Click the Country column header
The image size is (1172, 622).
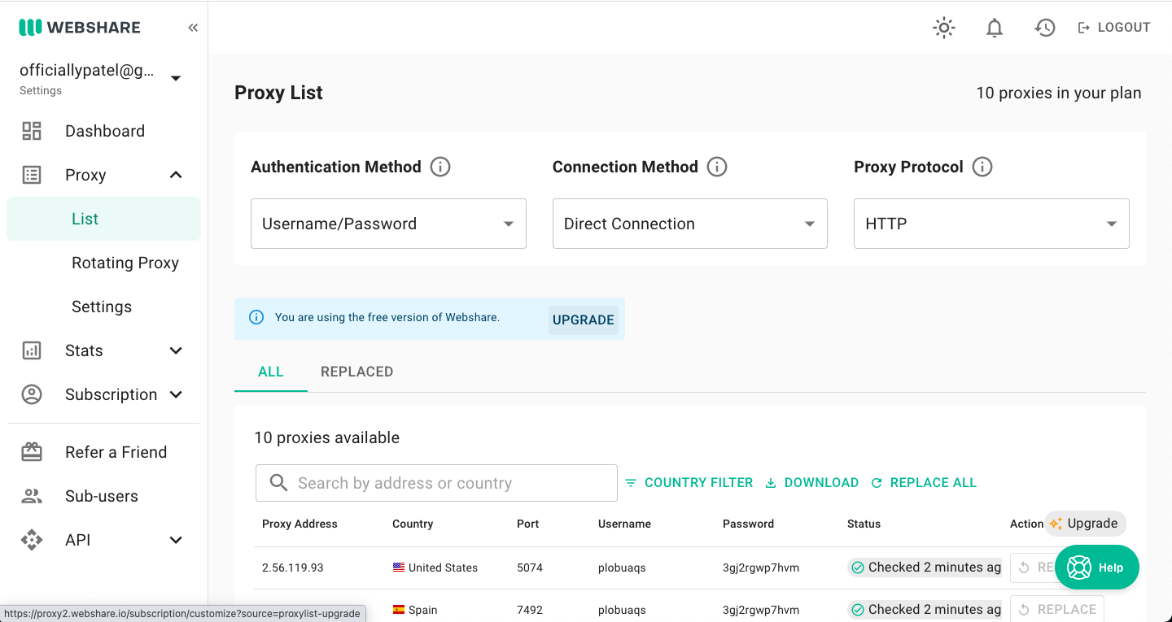coord(413,524)
